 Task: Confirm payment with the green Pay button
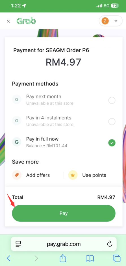64,213
